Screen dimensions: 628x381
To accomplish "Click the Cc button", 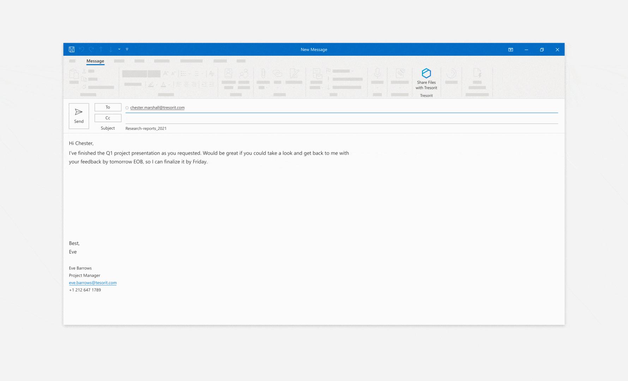I will [108, 118].
